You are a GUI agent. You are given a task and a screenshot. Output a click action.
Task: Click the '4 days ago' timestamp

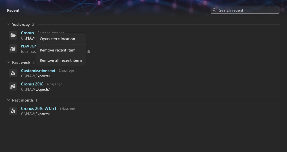pos(54,84)
